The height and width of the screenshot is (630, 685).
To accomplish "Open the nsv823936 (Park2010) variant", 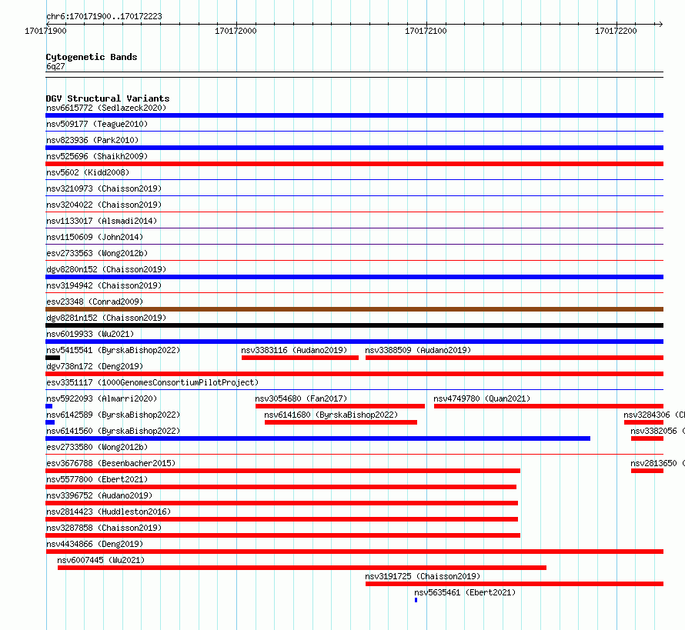I will point(92,140).
